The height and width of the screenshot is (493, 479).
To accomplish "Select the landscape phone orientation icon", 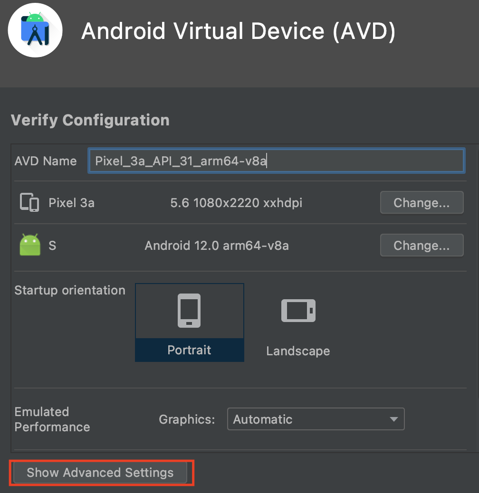I will (298, 311).
